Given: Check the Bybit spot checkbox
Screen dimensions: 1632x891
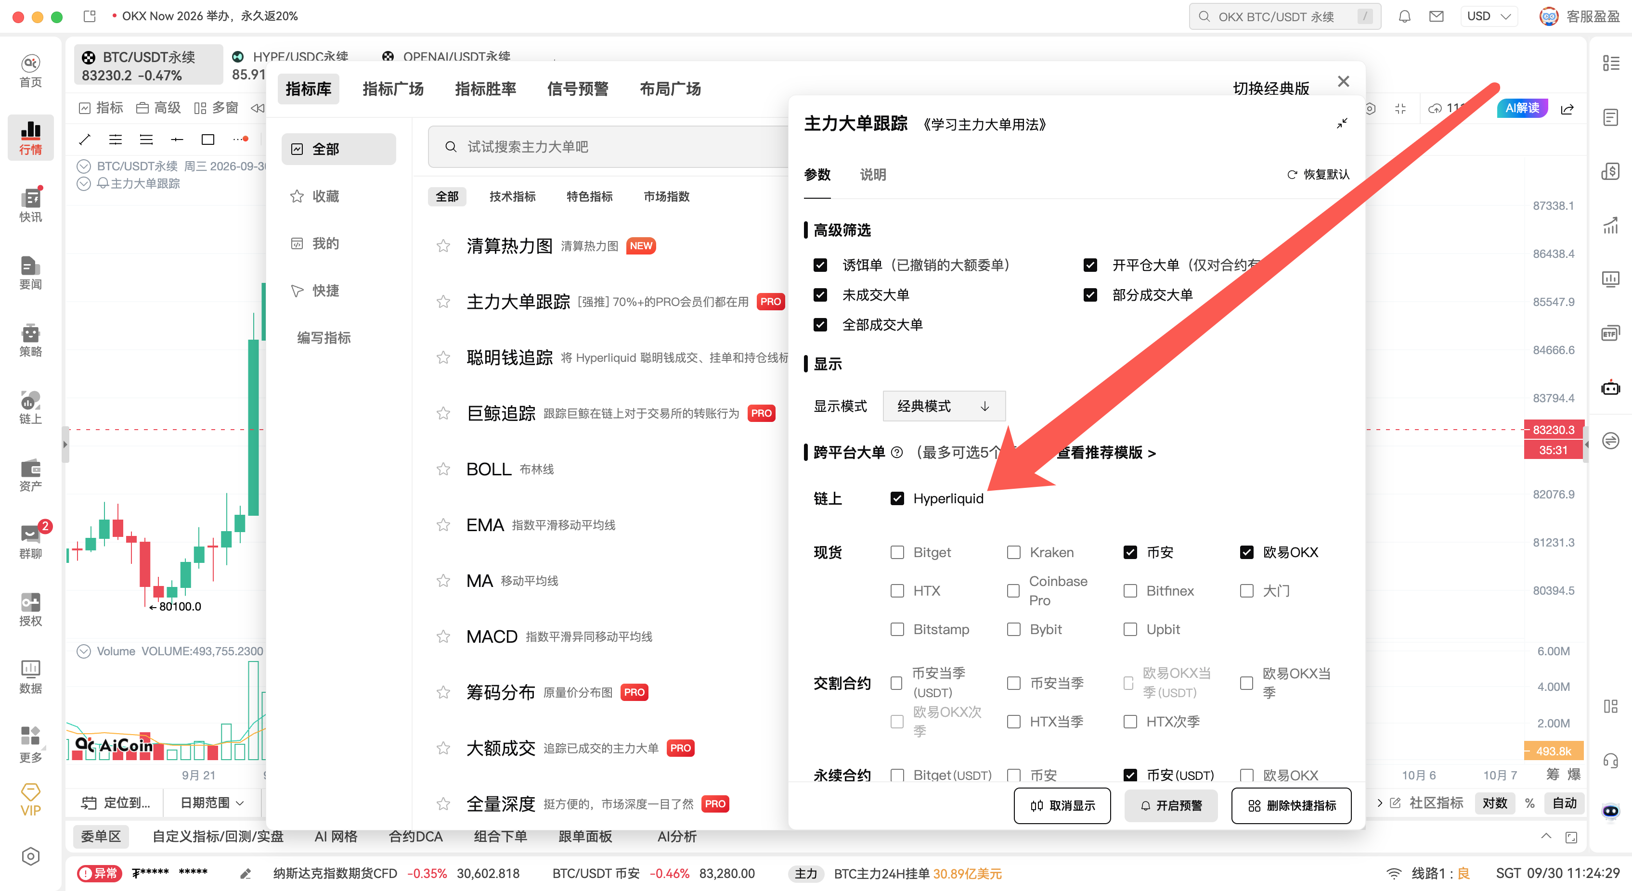Looking at the screenshot, I should tap(1014, 629).
